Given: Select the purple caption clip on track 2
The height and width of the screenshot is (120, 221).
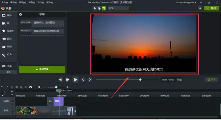Looking at the screenshot, I should point(59,101).
